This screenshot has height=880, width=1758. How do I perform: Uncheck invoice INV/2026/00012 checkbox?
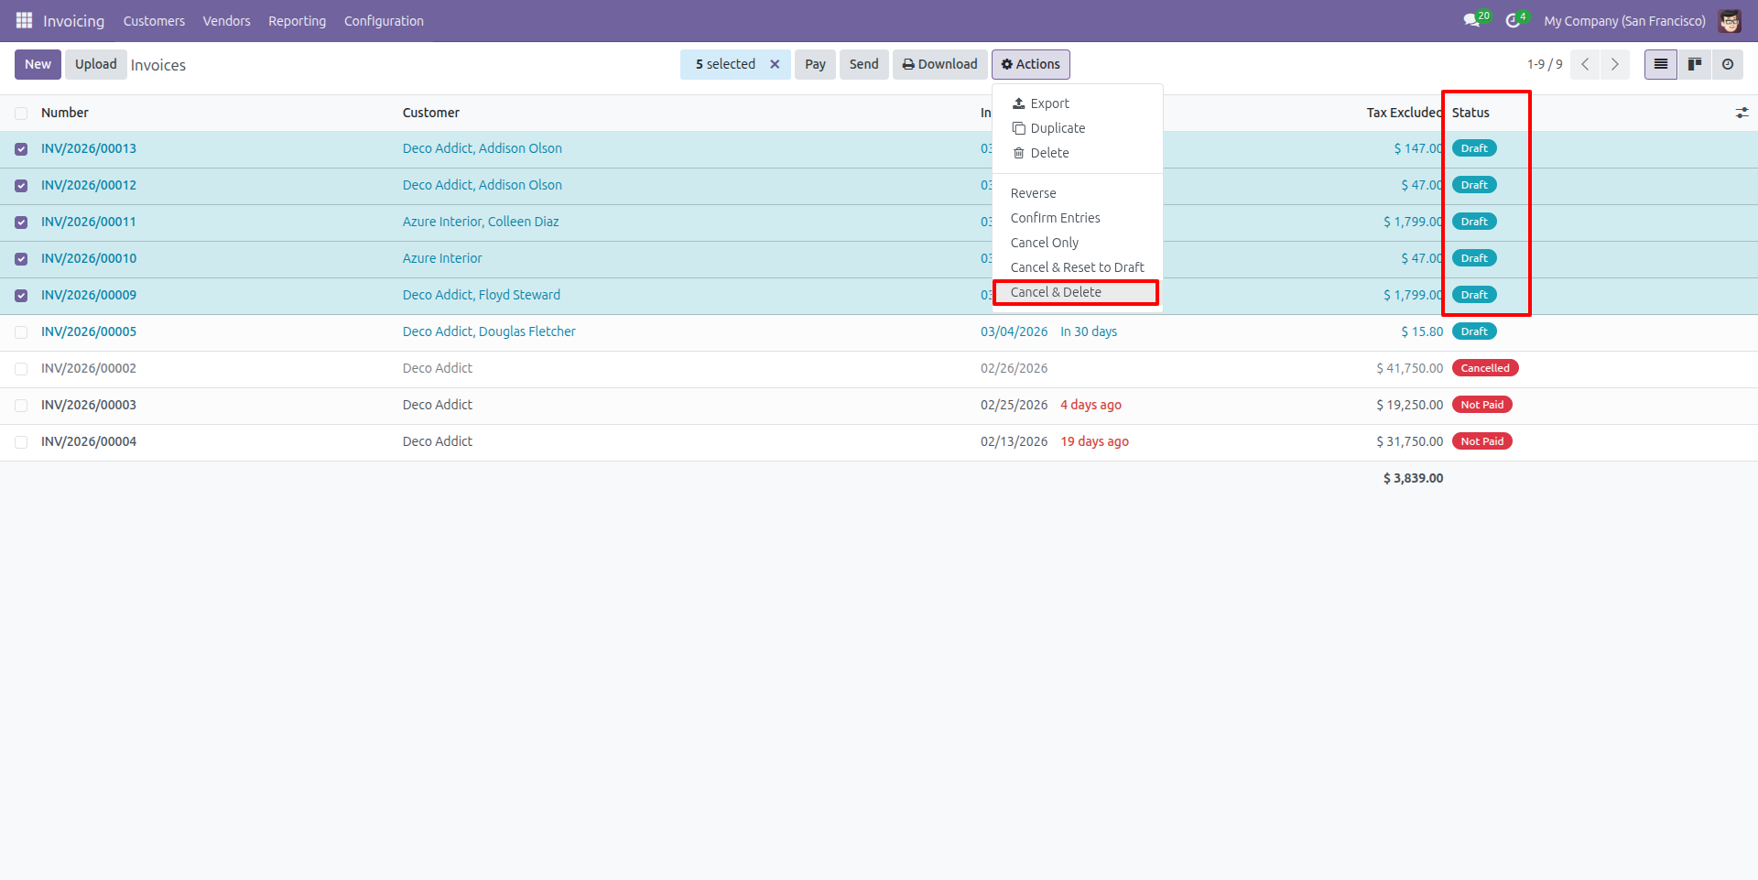[21, 186]
